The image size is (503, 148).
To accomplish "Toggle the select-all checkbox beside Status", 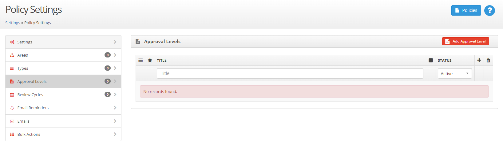I will [x=431, y=60].
